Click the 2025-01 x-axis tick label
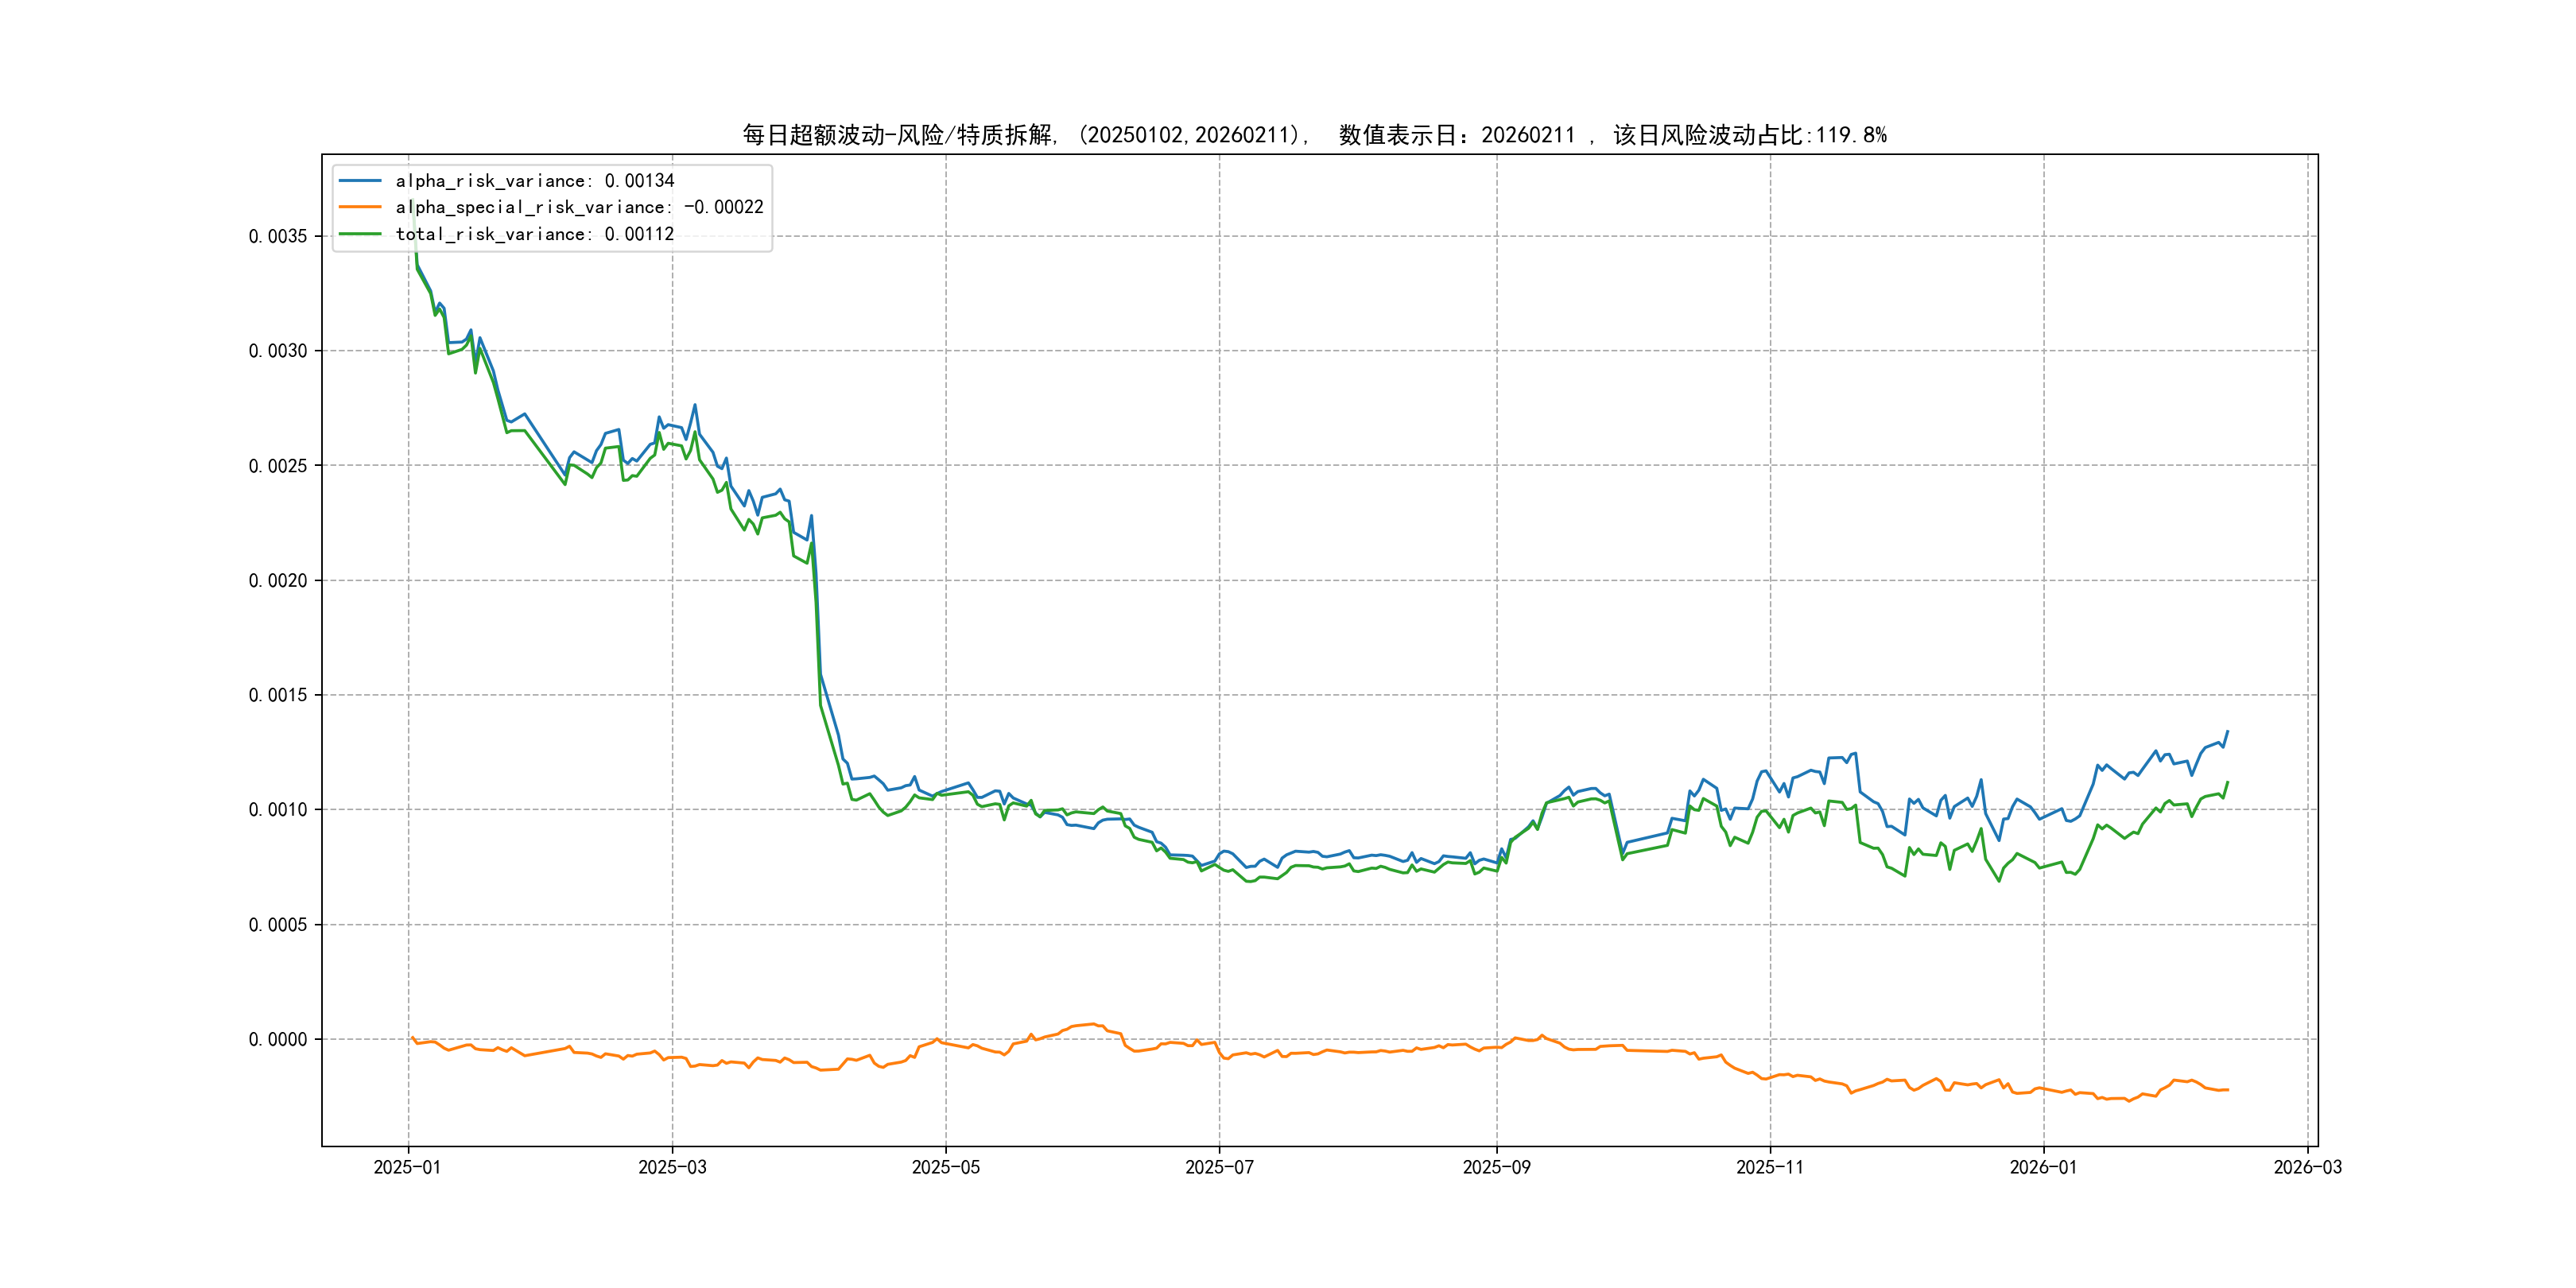The image size is (2576, 1288). (x=407, y=1167)
